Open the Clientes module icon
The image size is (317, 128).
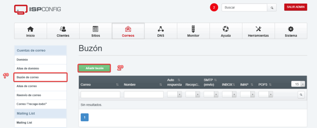[x=63, y=29]
